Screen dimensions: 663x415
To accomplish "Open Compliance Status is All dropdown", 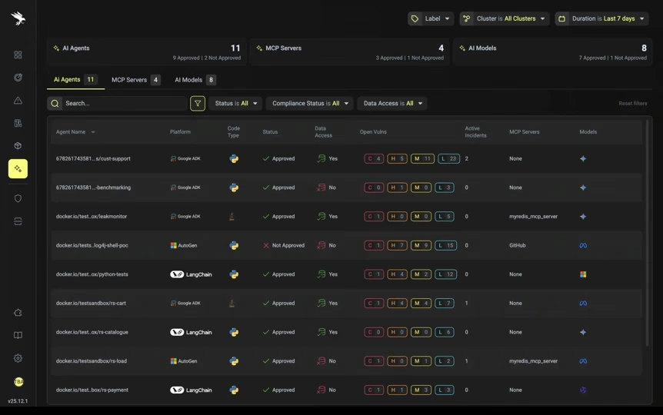I will (310, 104).
